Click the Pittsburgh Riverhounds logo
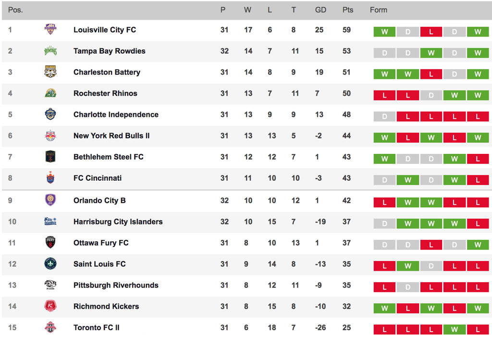 pyautogui.click(x=50, y=285)
